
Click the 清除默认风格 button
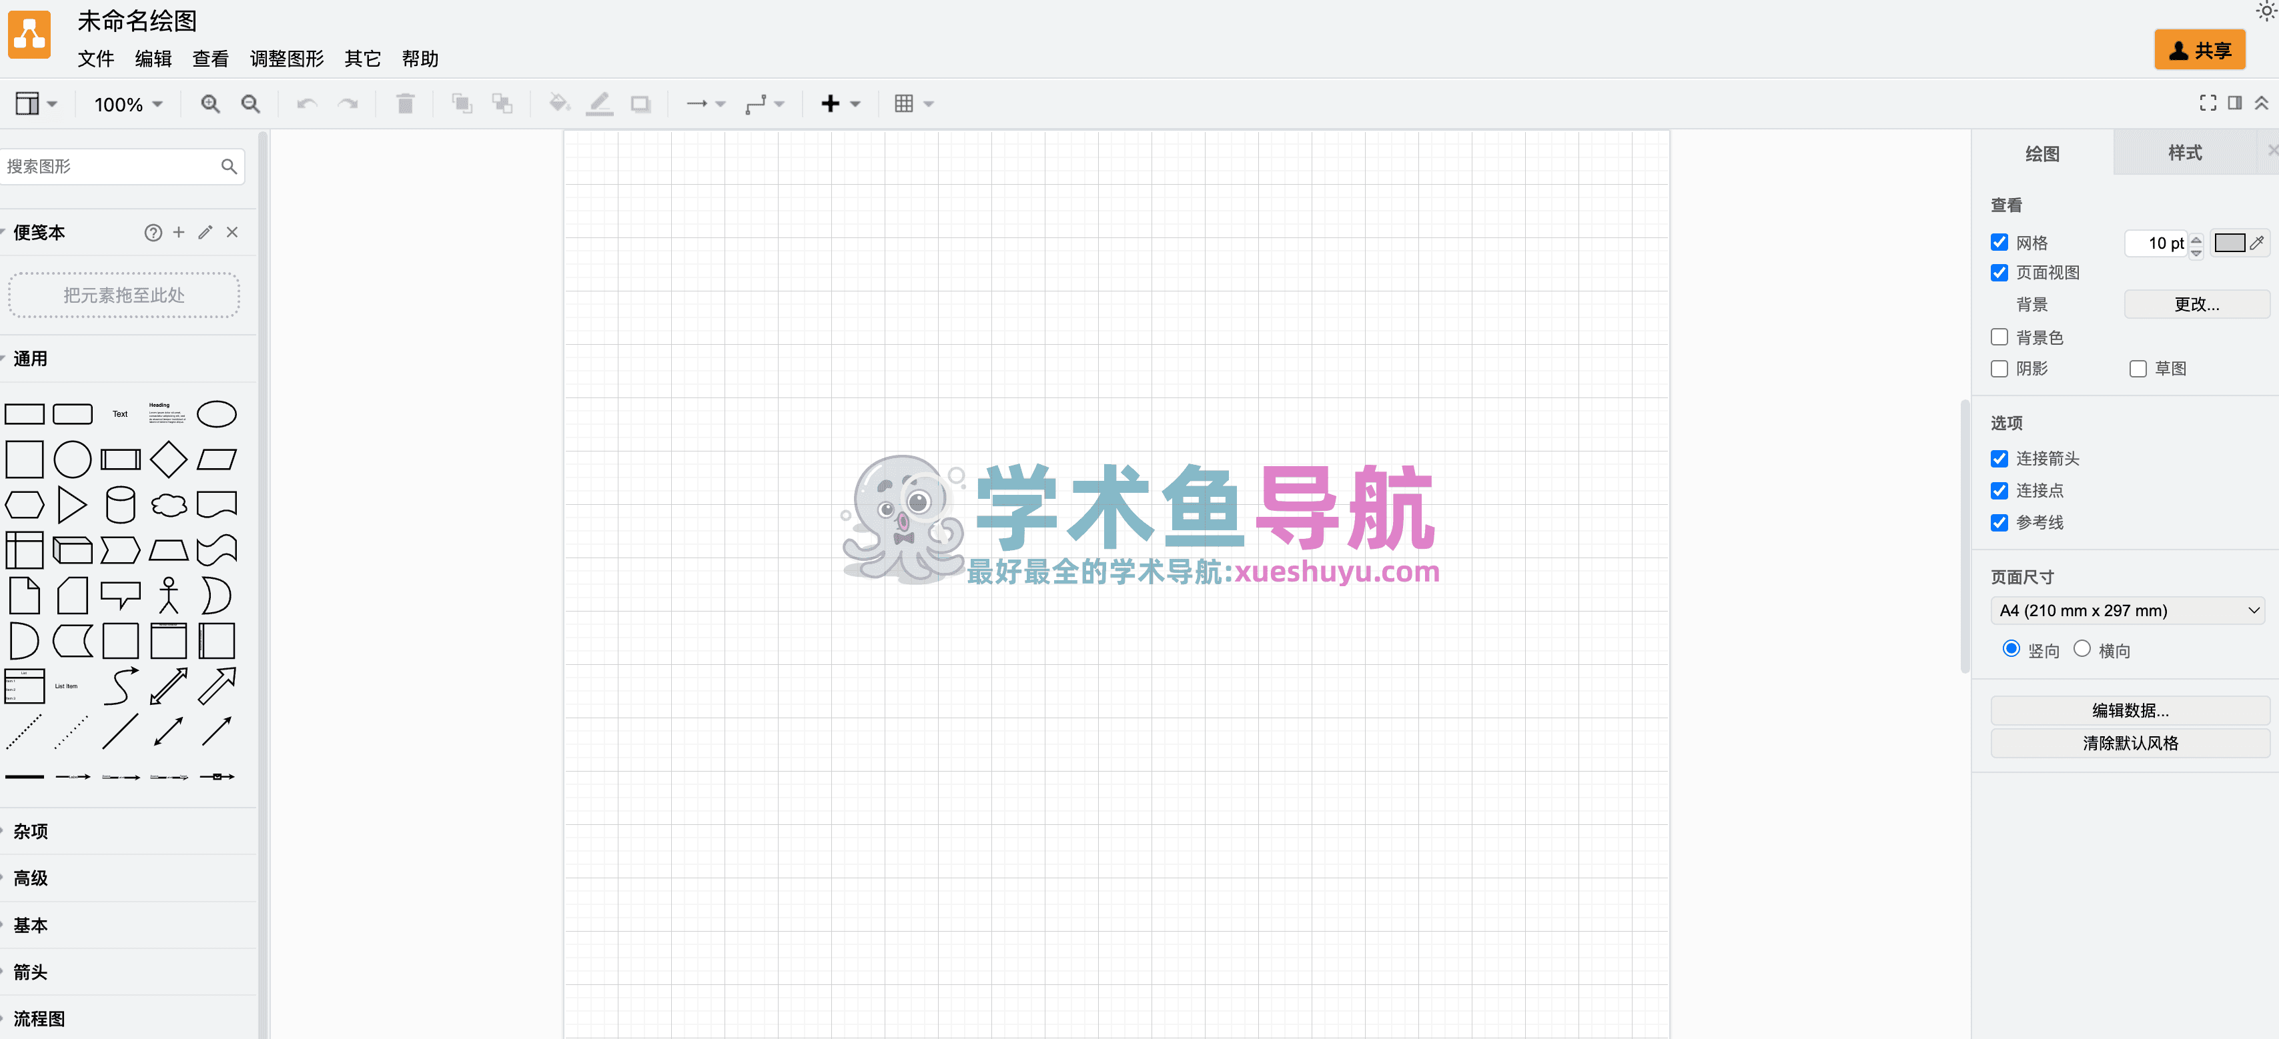tap(2130, 743)
